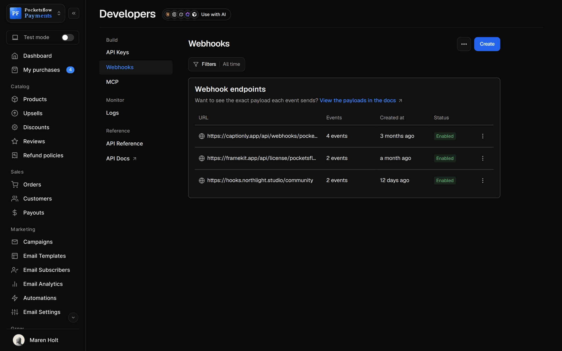This screenshot has height=351, width=562.
Task: Click the Refund policies icon
Action: tap(15, 155)
